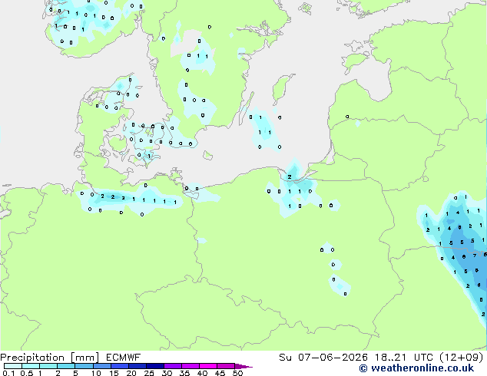Choose the 10–15 mm legend color swatch

coord(102,366)
